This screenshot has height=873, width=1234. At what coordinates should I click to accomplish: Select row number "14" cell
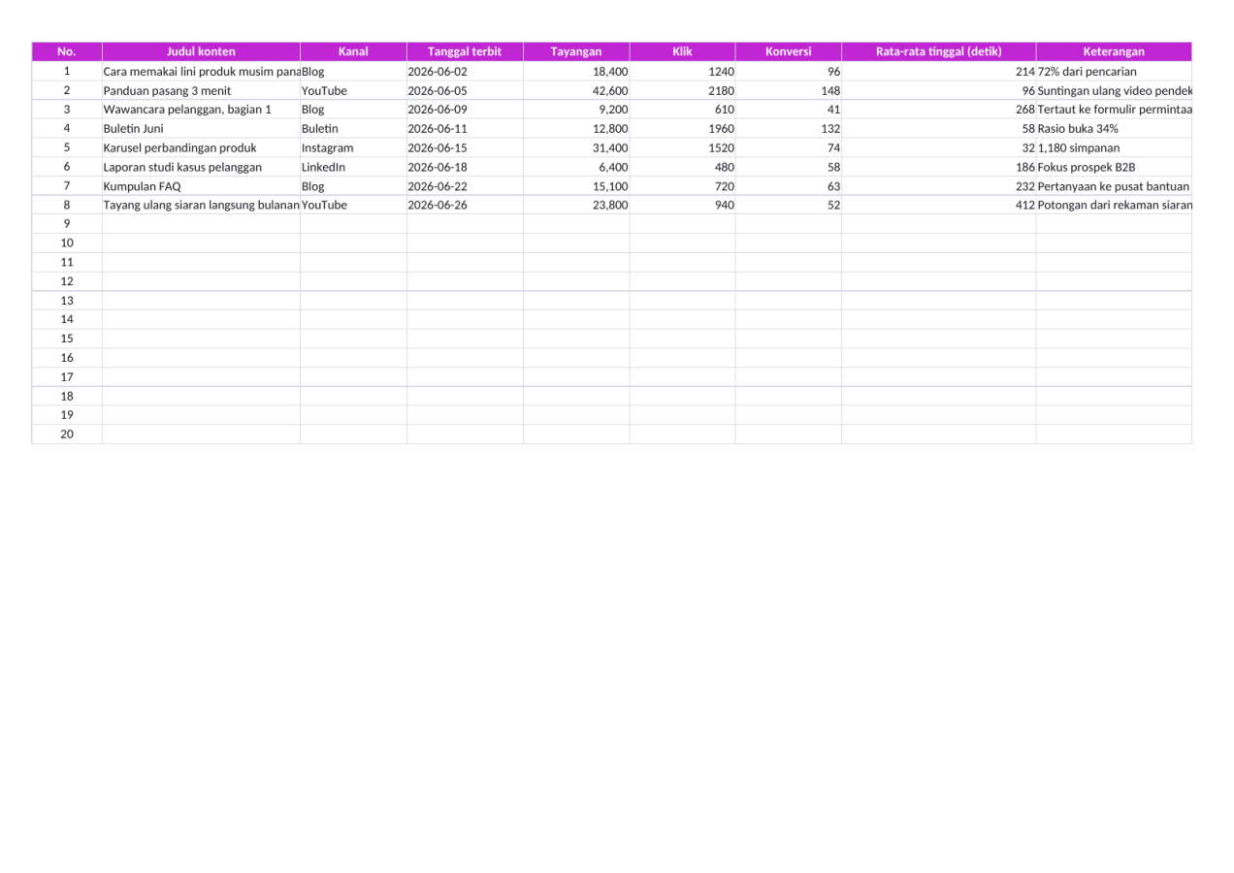point(67,319)
